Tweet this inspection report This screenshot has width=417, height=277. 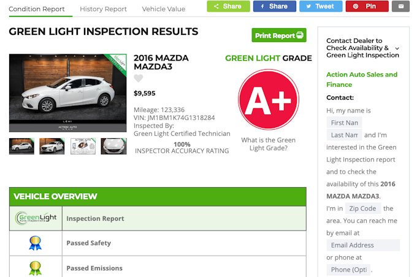point(320,7)
